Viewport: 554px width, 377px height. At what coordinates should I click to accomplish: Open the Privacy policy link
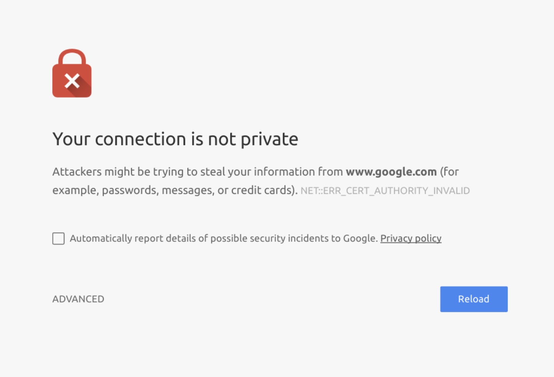click(x=411, y=238)
